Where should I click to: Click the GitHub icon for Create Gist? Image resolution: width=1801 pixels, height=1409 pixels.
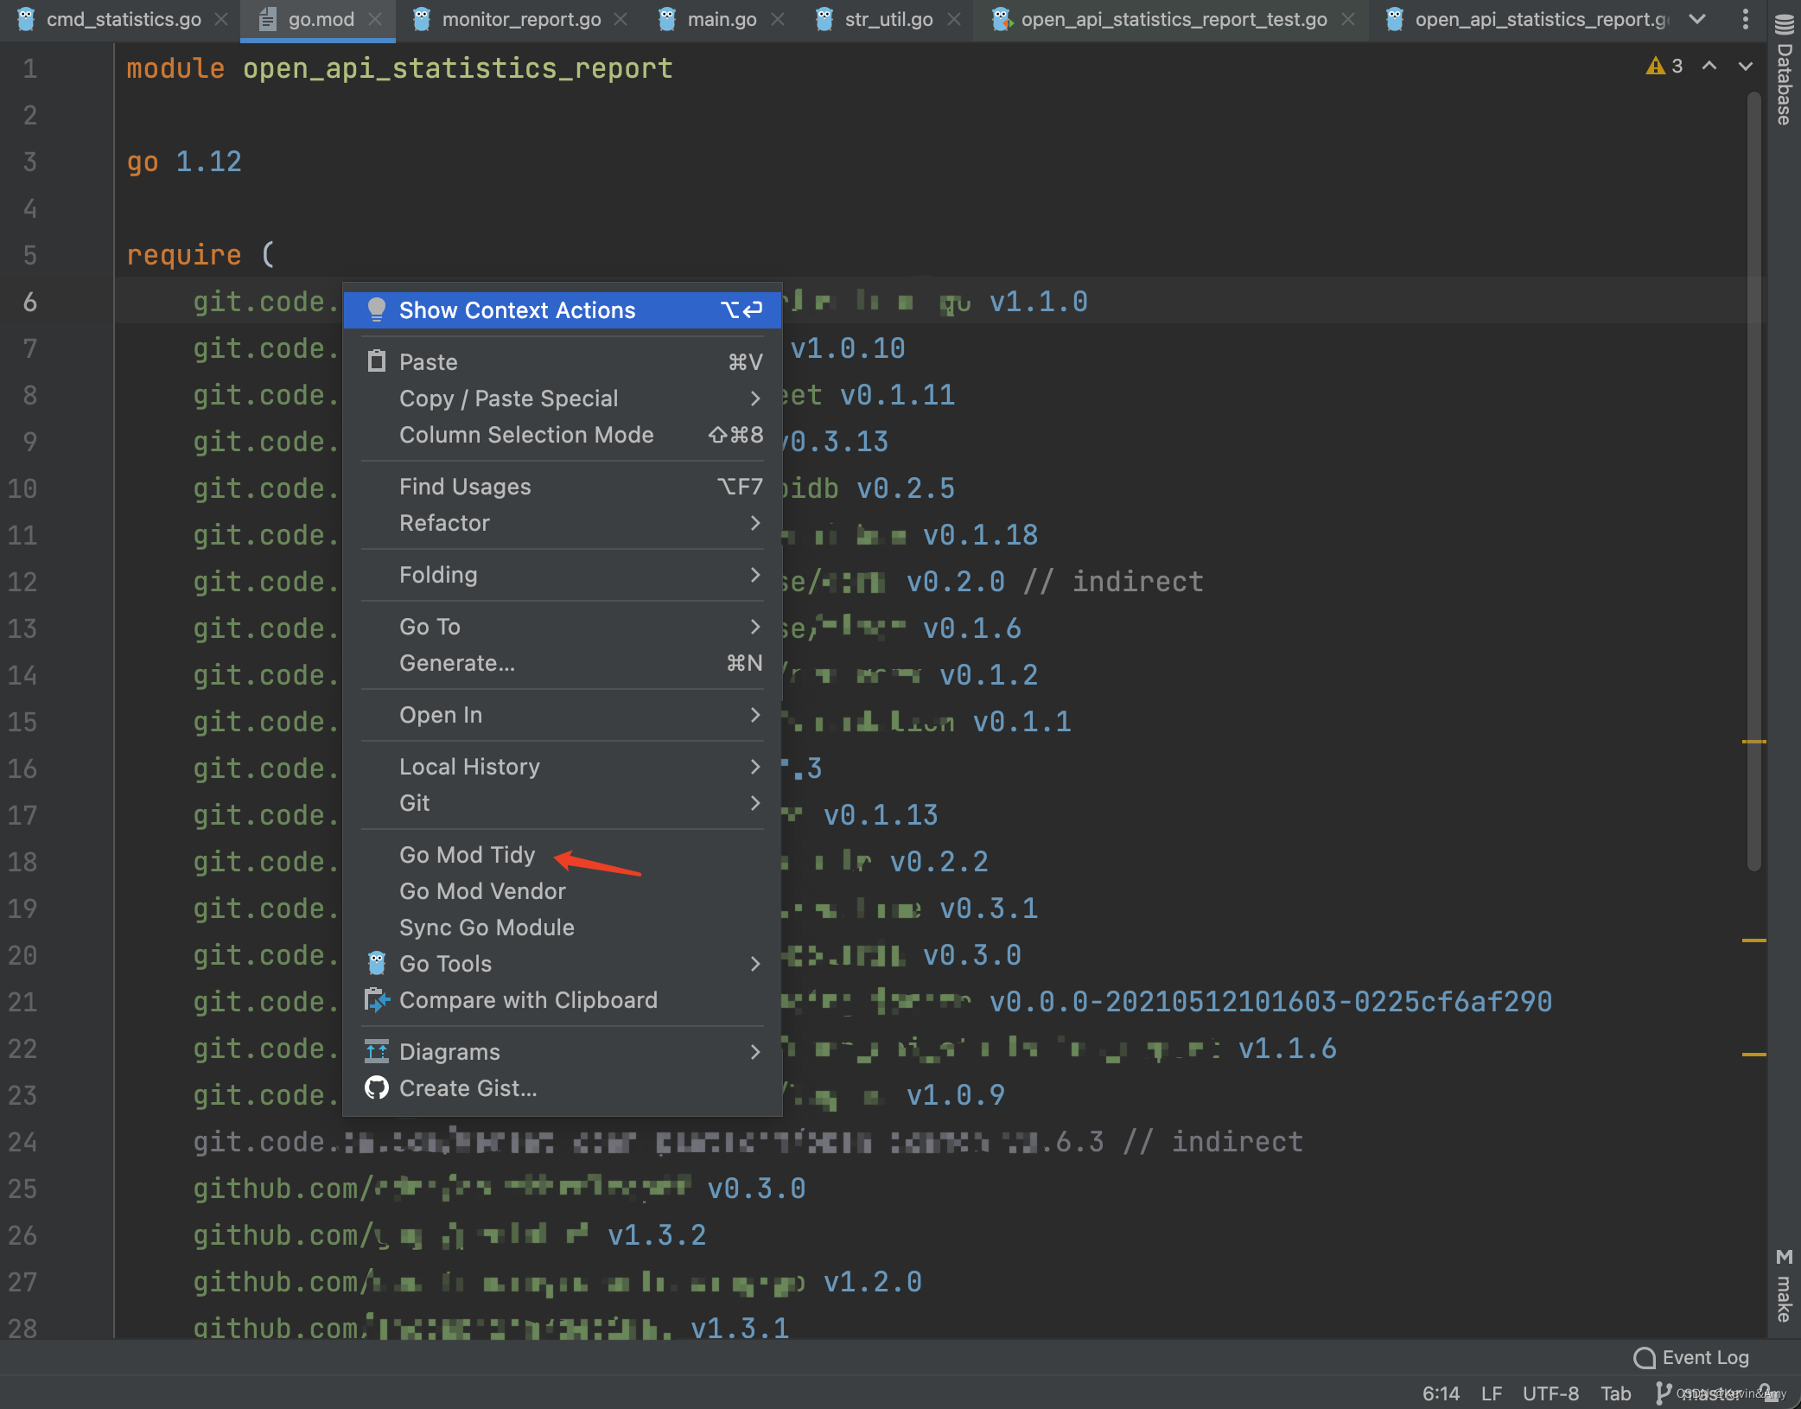(x=377, y=1088)
